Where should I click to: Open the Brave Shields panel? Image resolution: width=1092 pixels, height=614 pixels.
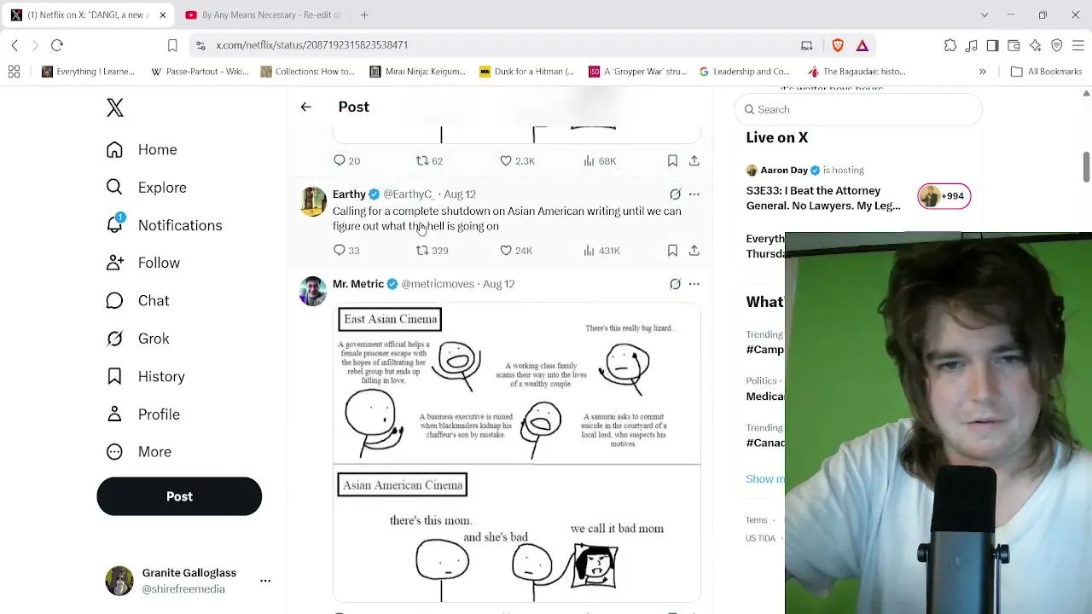tap(838, 45)
